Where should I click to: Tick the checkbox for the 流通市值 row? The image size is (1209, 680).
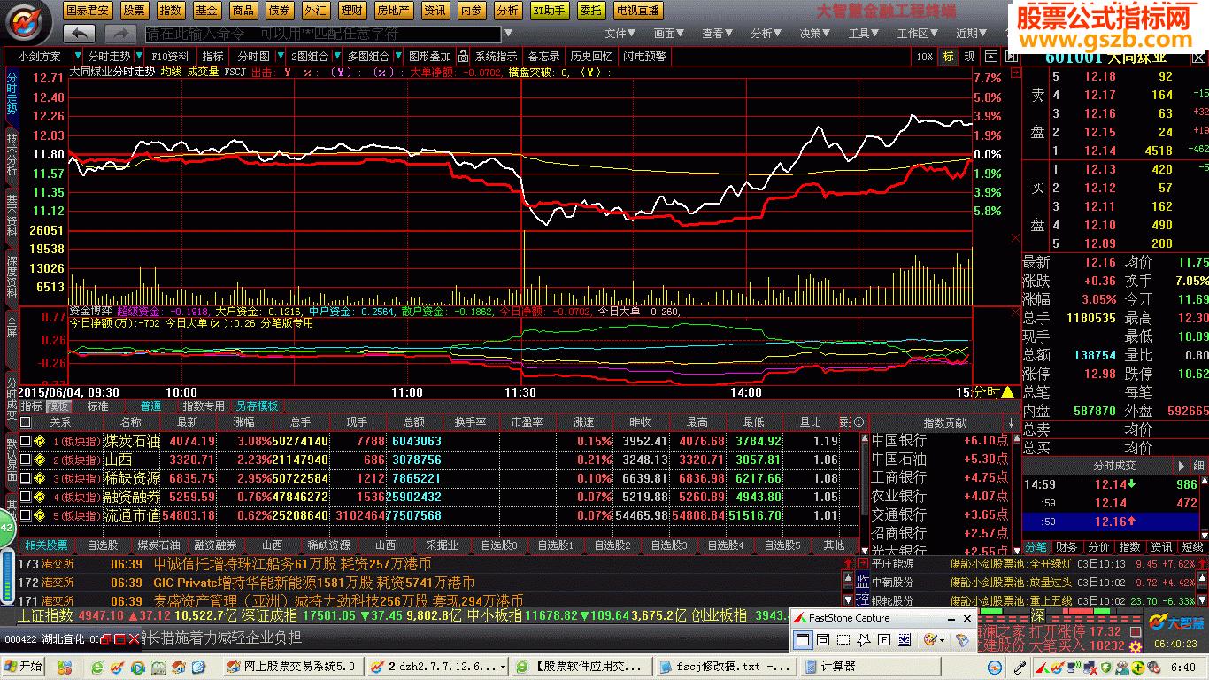[x=26, y=515]
